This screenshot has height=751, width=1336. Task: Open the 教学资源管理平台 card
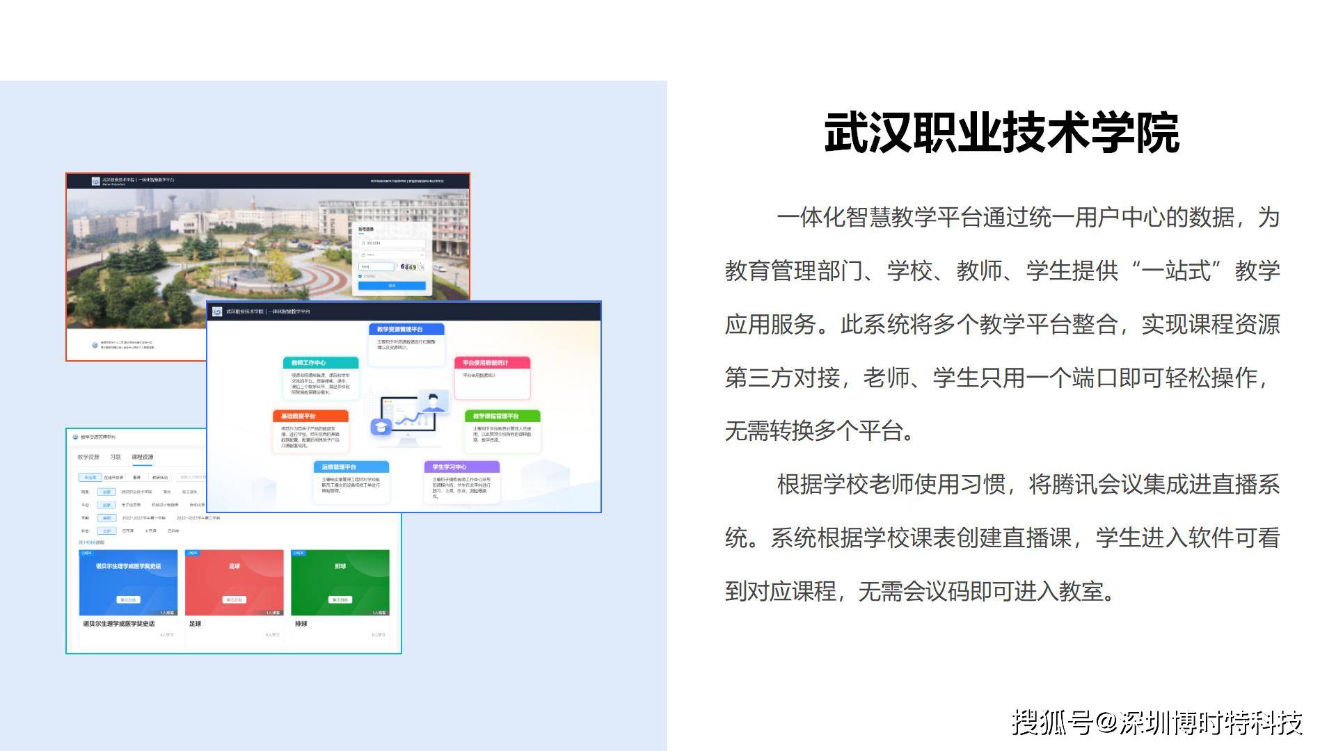406,344
